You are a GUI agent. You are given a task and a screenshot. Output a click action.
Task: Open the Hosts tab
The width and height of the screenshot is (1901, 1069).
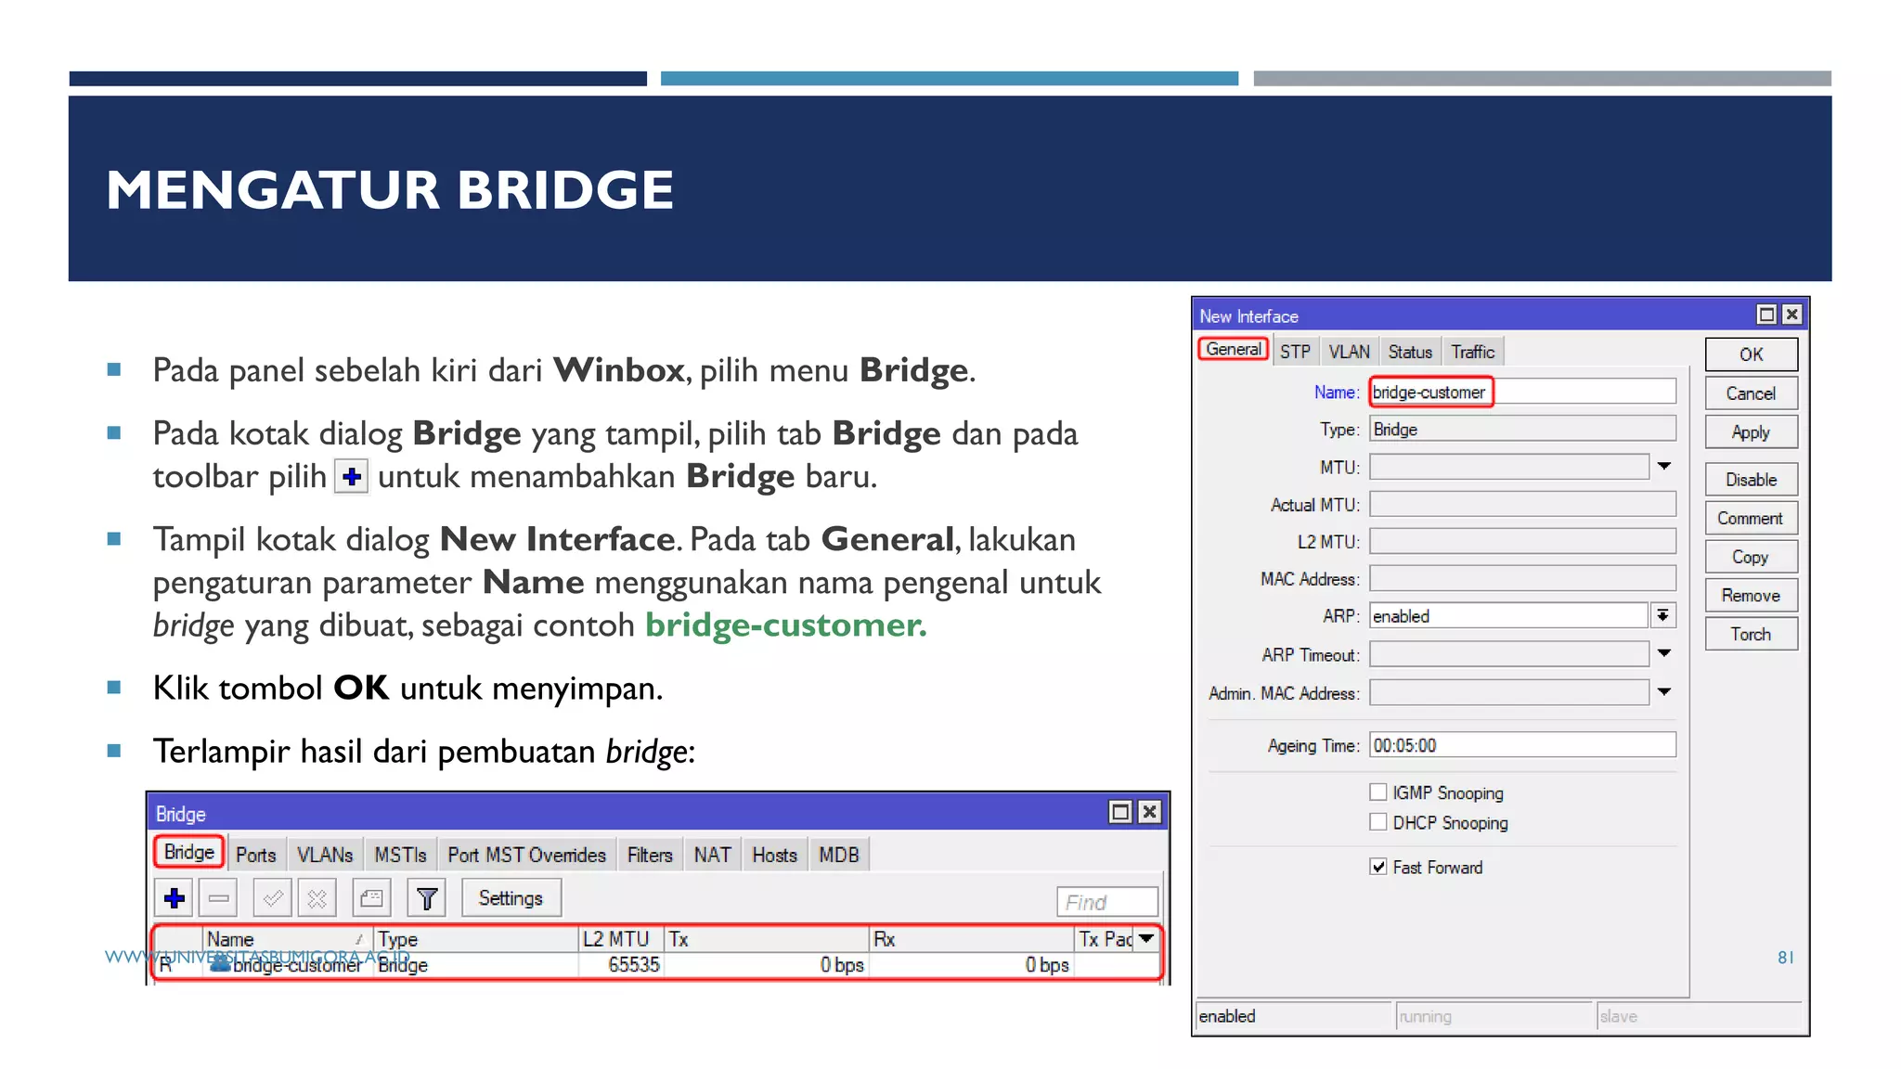[x=775, y=855]
